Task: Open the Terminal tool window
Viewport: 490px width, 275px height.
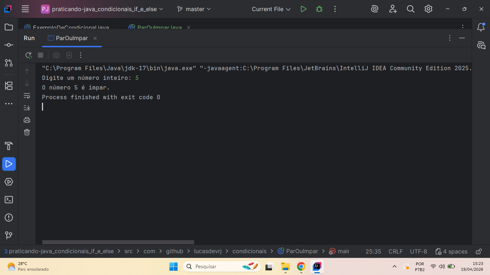Action: [9, 200]
